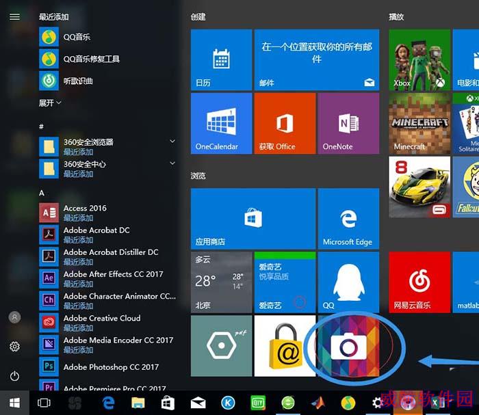Expand the 360安全中心 folder chevron
The height and width of the screenshot is (415, 479).
tap(172, 163)
